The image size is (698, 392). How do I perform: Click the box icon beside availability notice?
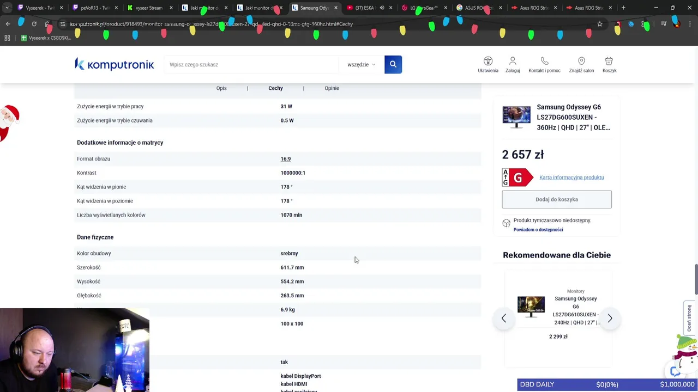click(x=506, y=223)
